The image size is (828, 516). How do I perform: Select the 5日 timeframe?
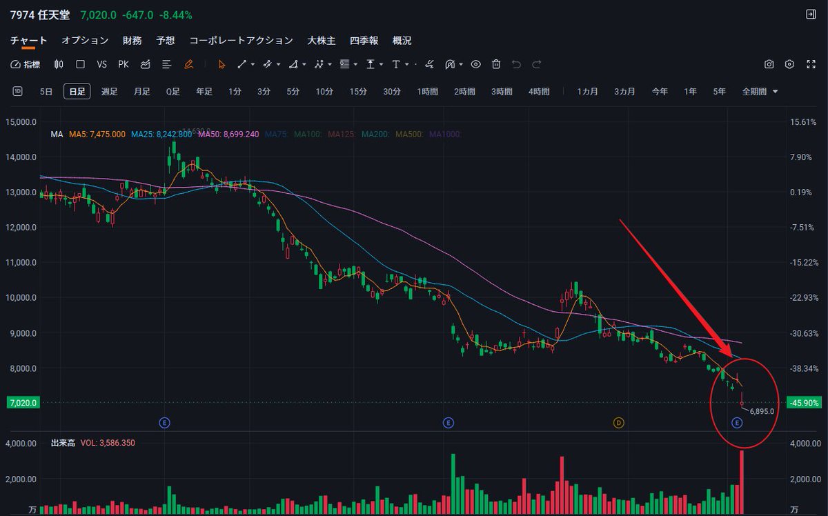coord(46,91)
